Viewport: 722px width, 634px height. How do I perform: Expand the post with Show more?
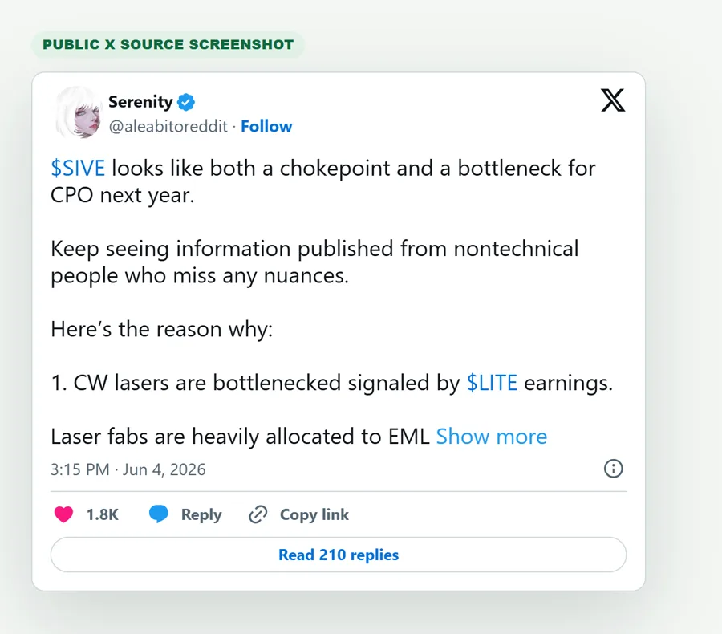pos(491,437)
